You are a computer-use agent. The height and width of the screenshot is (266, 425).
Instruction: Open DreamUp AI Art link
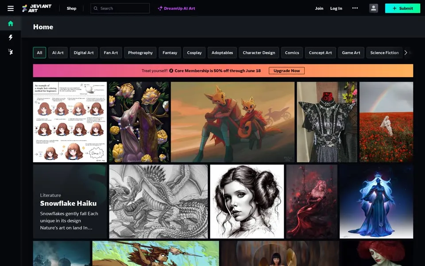tap(177, 8)
